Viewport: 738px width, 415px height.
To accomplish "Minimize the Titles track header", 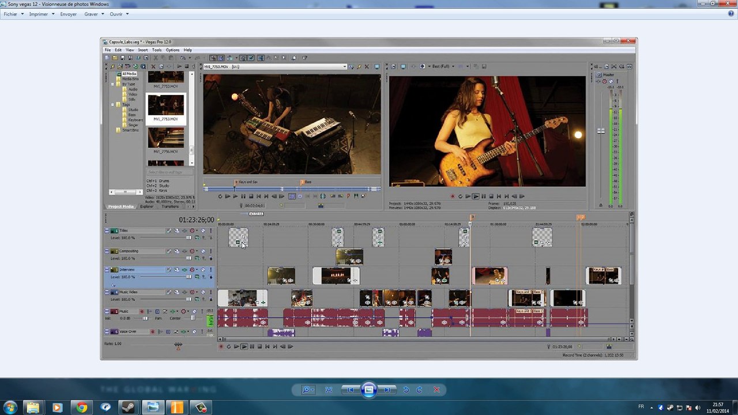I will click(x=107, y=231).
